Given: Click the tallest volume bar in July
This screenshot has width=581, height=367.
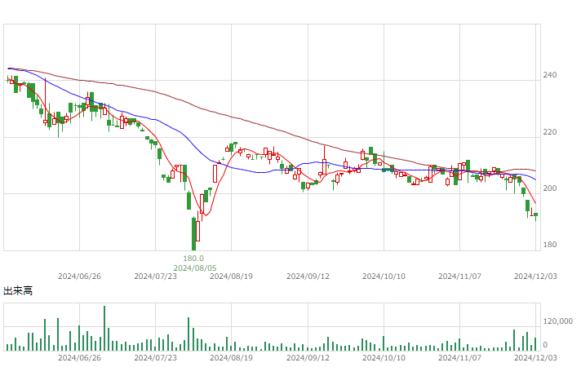Looking at the screenshot, I should 104,328.
